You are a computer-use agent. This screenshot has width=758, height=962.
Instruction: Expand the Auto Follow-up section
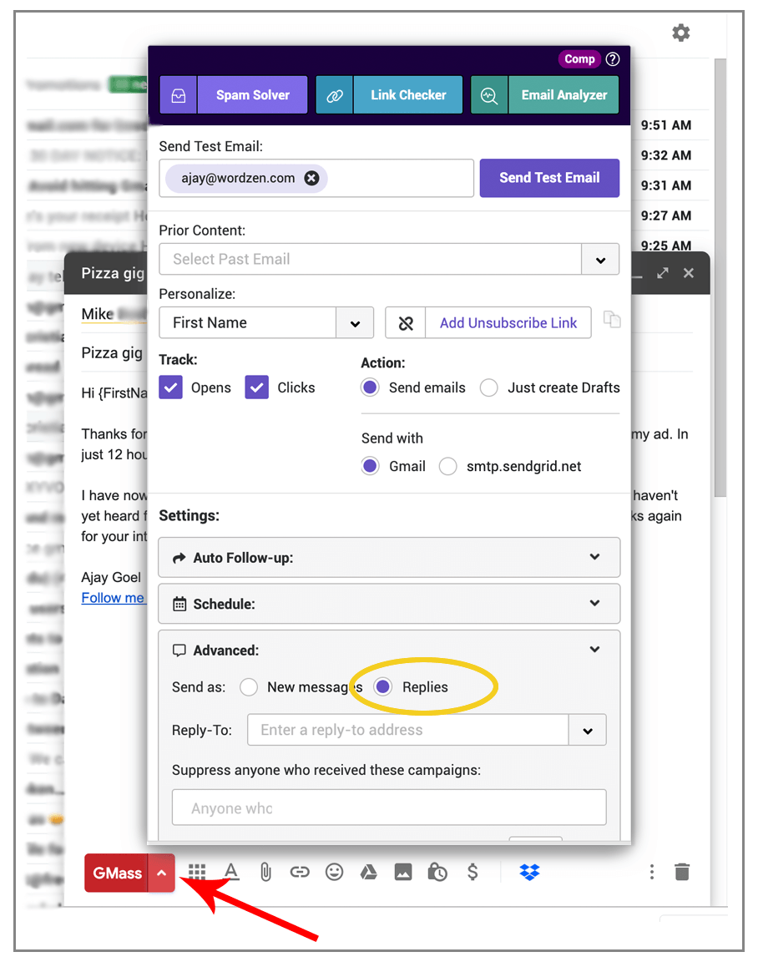[389, 558]
